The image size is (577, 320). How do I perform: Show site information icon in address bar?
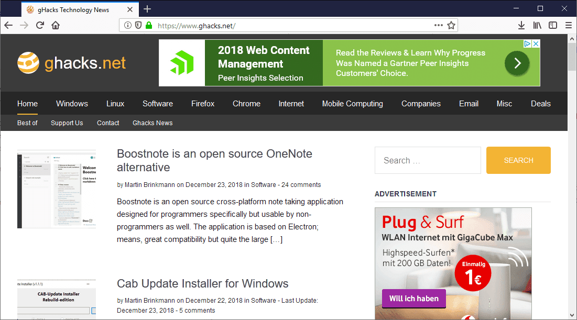pos(128,25)
